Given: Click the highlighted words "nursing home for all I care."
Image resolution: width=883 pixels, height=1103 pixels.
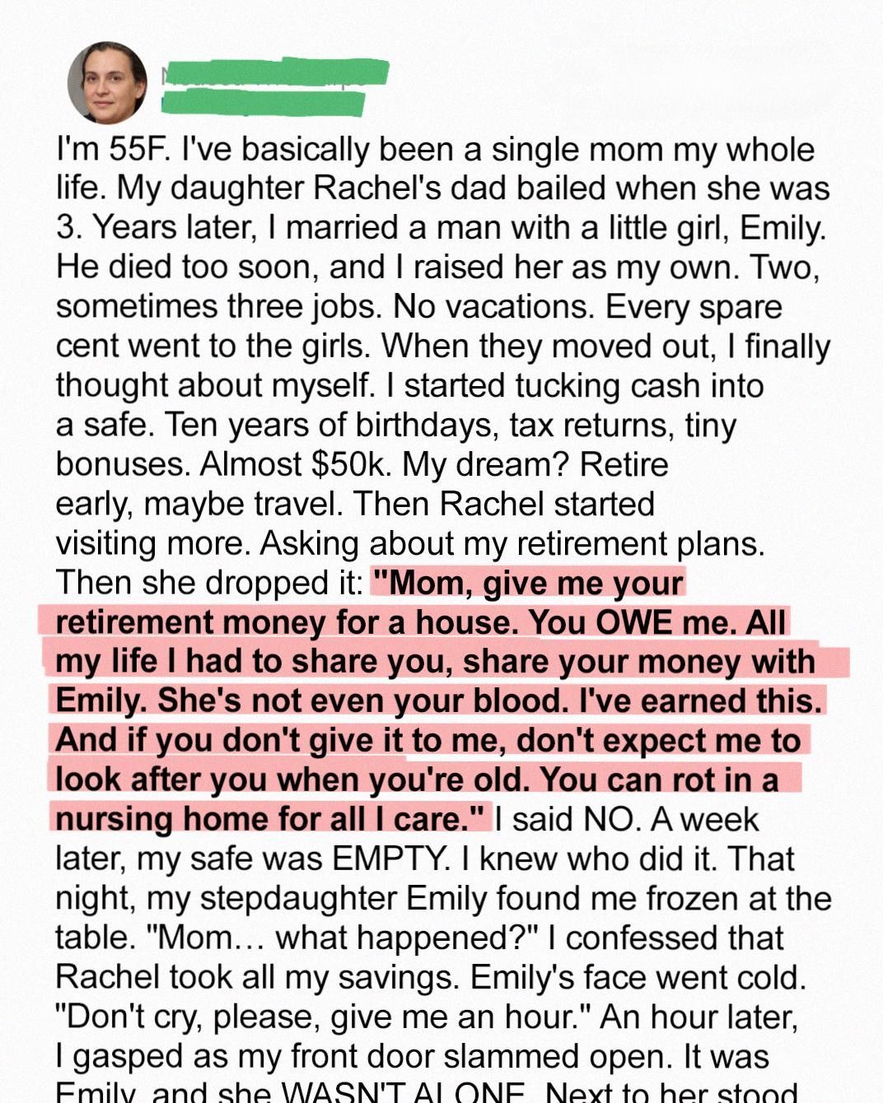Looking at the screenshot, I should (x=269, y=819).
